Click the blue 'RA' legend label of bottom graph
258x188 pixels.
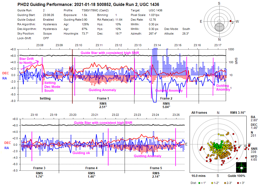pos(7,148)
